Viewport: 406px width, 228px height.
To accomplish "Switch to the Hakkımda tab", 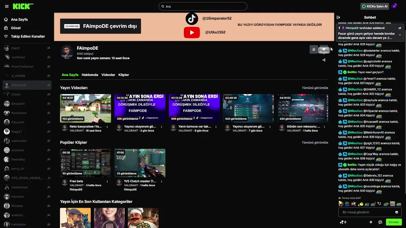I will click(x=90, y=75).
